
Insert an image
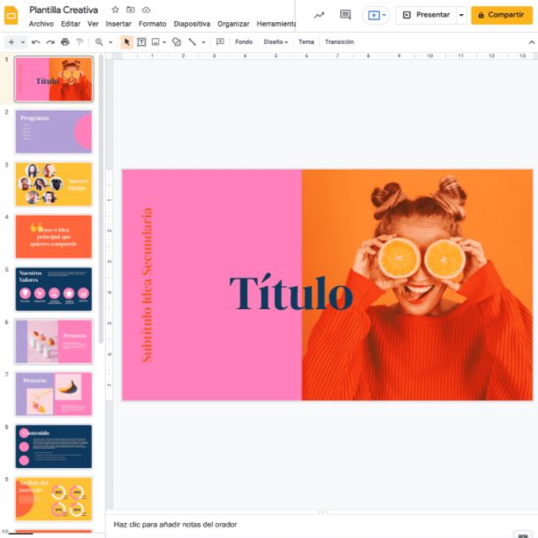(155, 42)
